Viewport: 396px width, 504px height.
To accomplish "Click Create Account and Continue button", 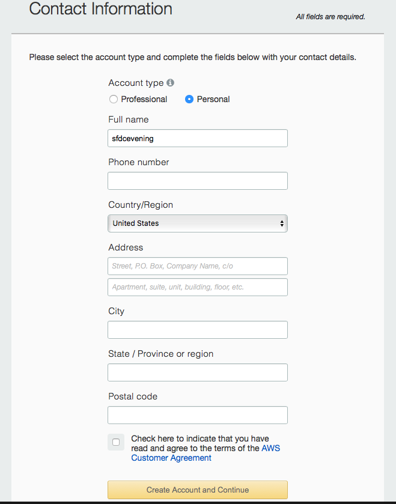I will 198,490.
